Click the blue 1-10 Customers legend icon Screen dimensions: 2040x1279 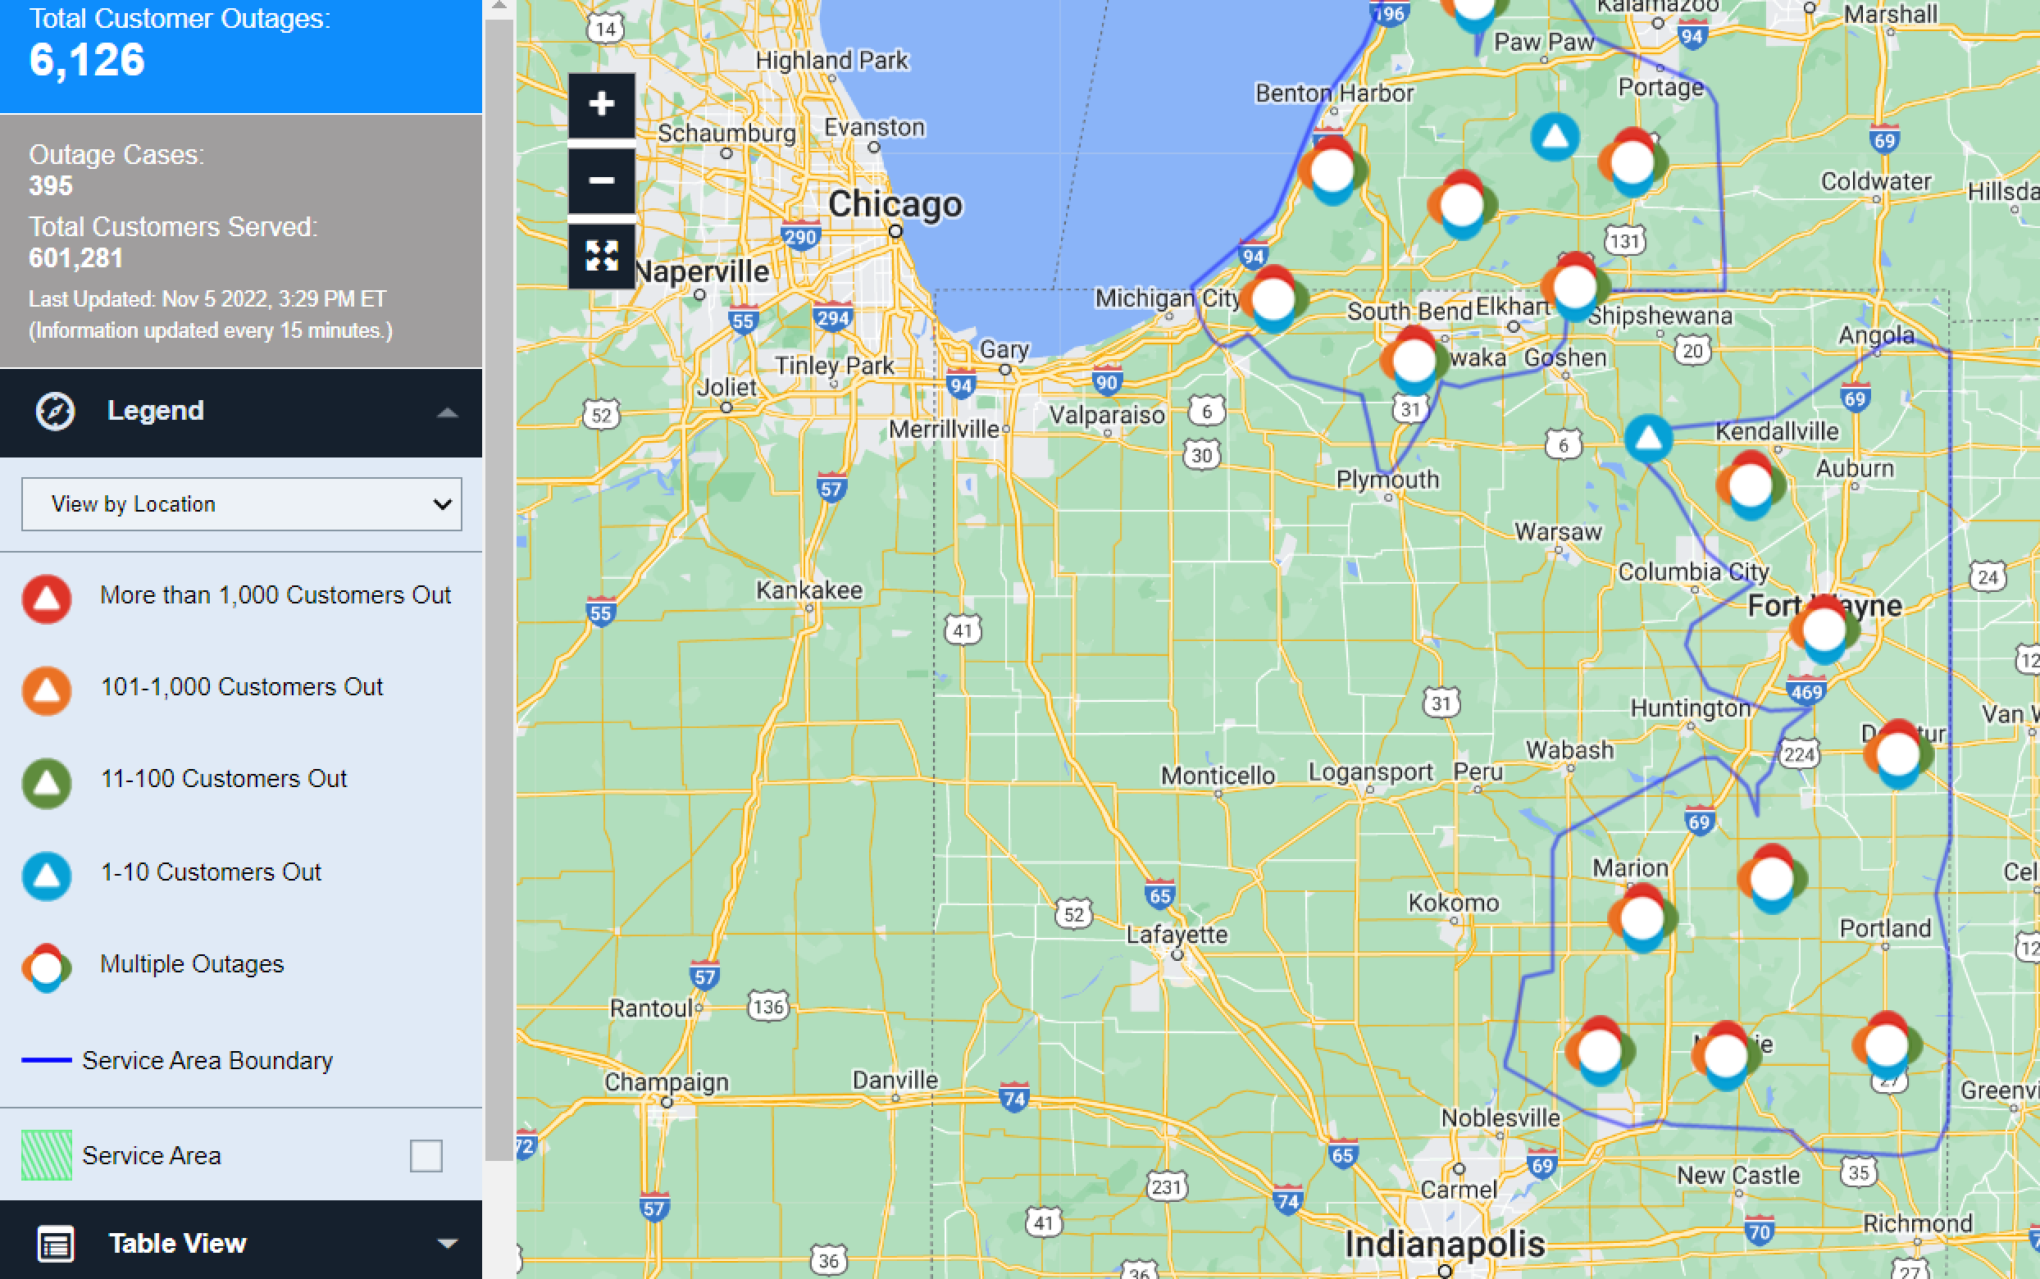(47, 876)
